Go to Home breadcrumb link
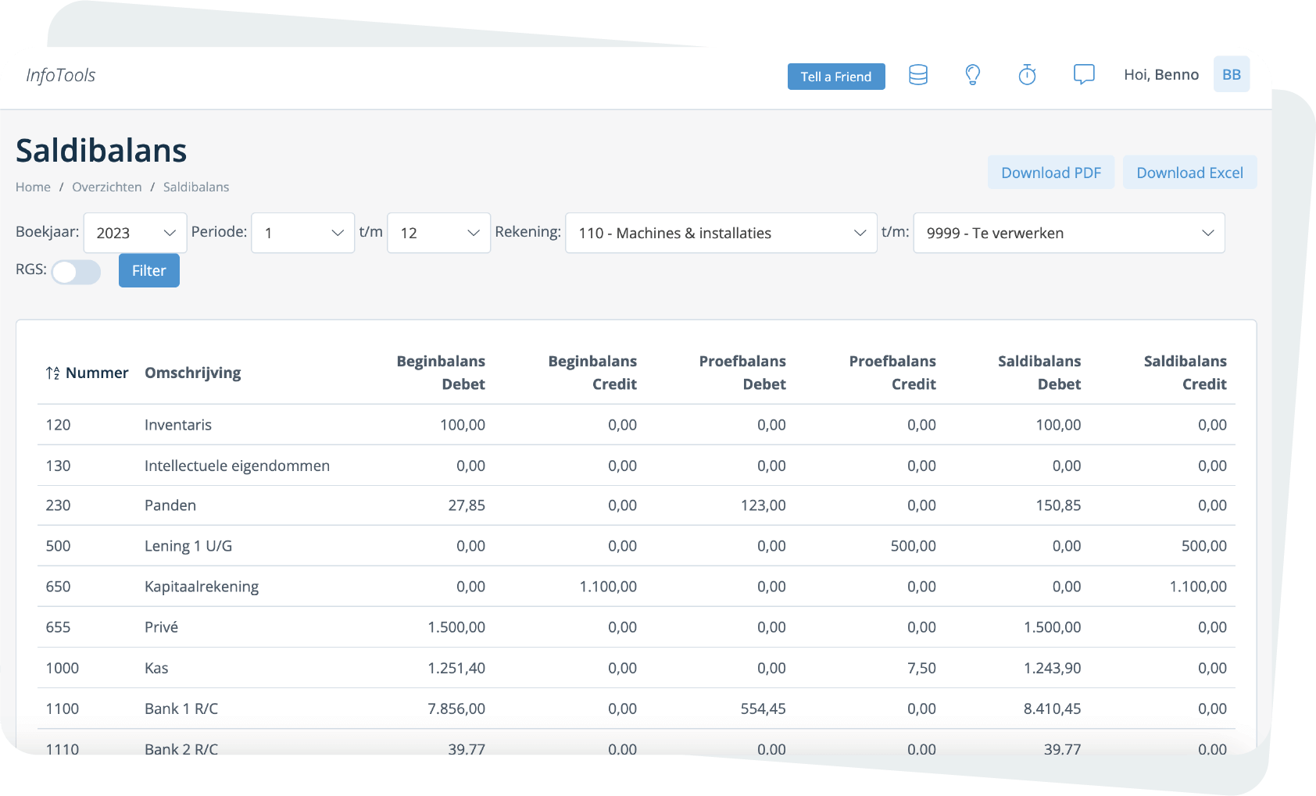 coord(33,187)
